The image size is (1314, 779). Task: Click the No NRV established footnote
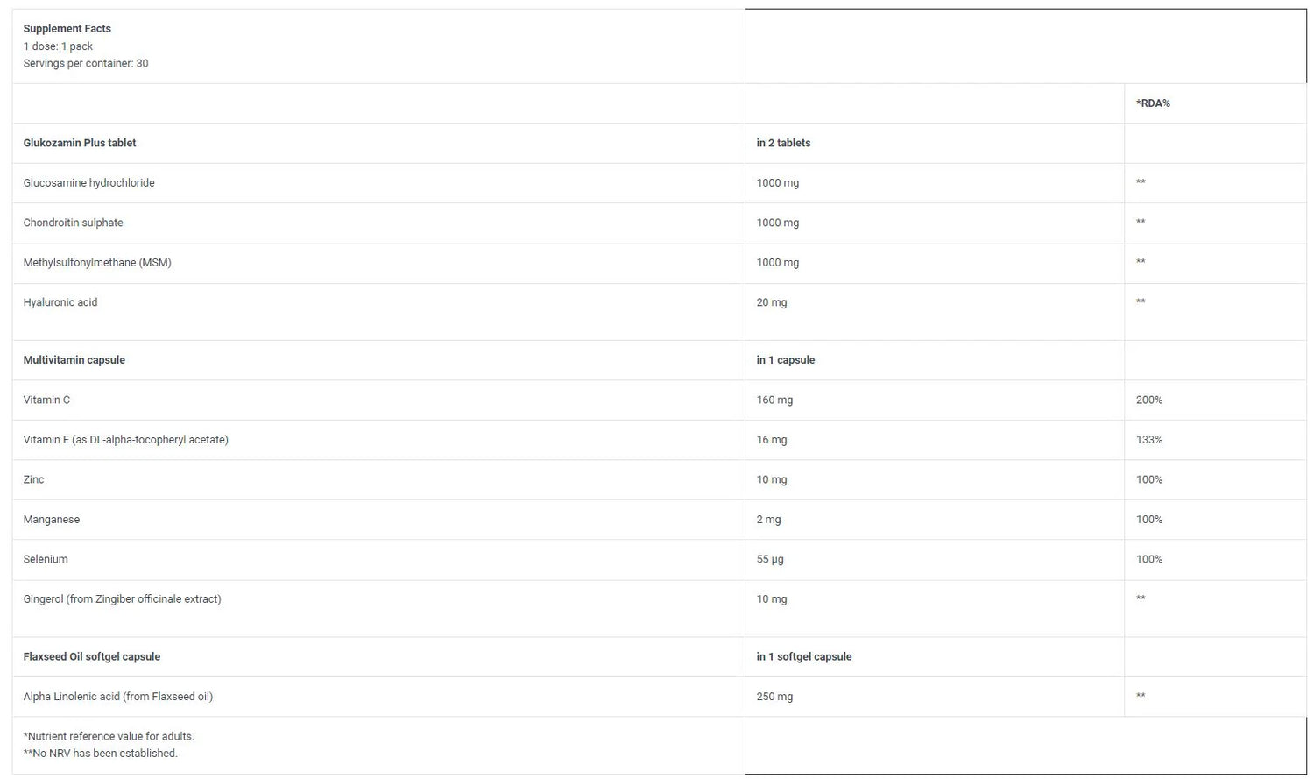point(101,754)
